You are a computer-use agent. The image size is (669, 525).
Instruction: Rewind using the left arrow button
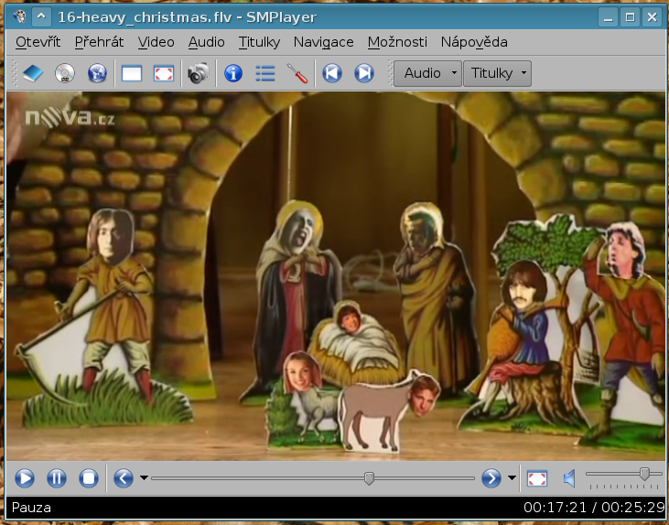[124, 478]
